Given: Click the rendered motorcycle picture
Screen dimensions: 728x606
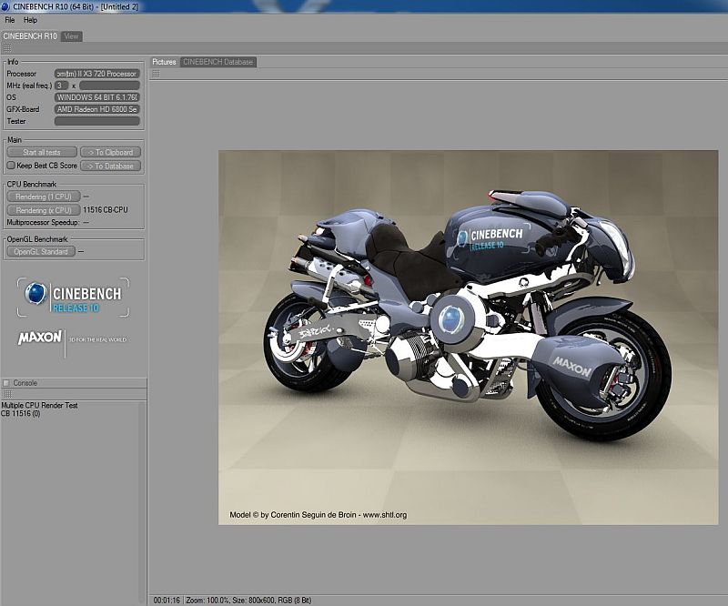Looking at the screenshot, I should pyautogui.click(x=468, y=338).
